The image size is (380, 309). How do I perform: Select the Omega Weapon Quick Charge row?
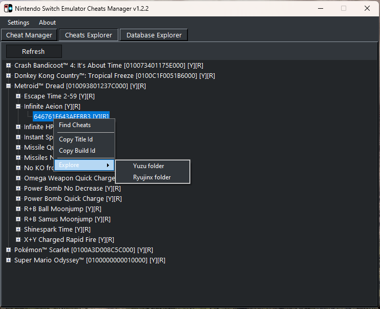pos(69,178)
